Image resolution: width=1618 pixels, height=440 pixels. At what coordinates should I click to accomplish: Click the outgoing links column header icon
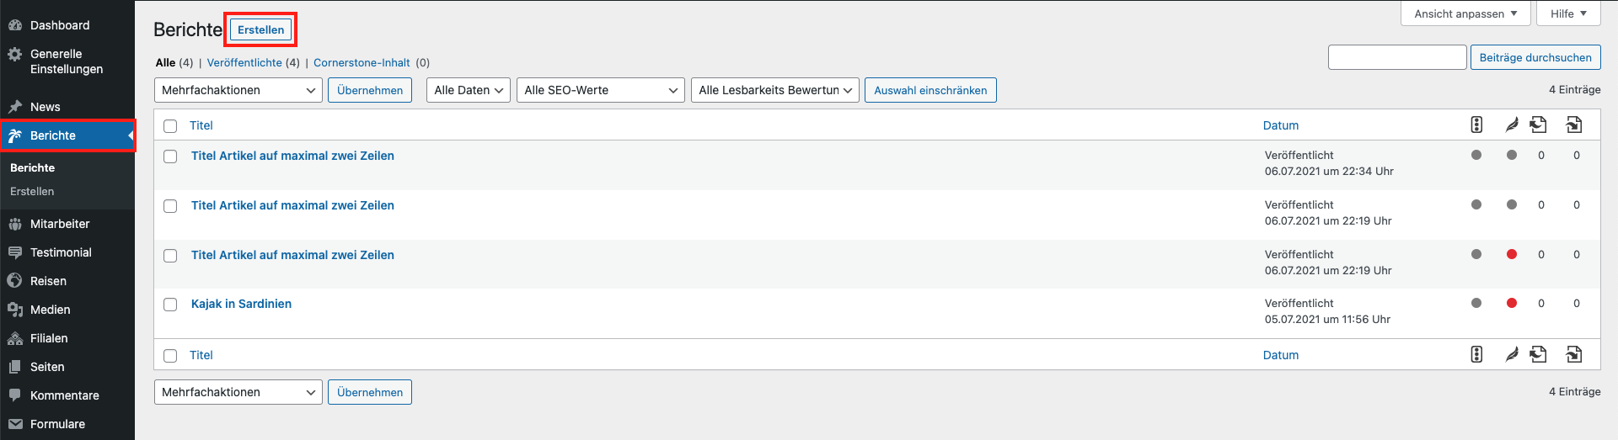[1538, 125]
